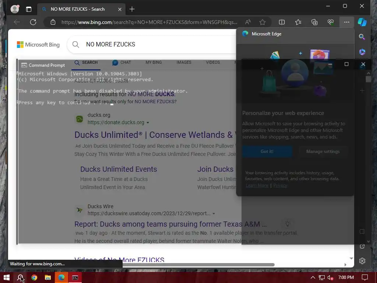
Task: Click the Bing search magnifier icon
Action: [76, 45]
